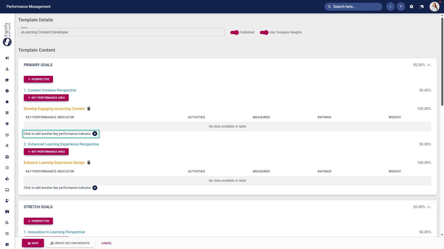444x249 pixels.
Task: Open the person-on-map-pin icon in sidebar
Action: [x=7, y=69]
